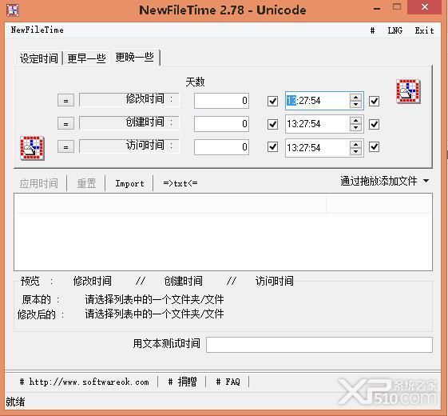
Task: Increase 修改时间 time with up spinner arrow
Action: click(355, 97)
